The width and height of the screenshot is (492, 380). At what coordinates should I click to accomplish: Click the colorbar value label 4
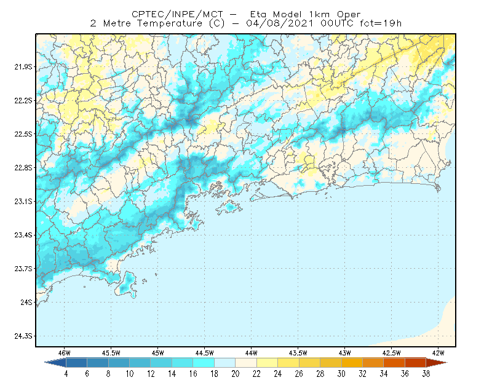coord(66,374)
